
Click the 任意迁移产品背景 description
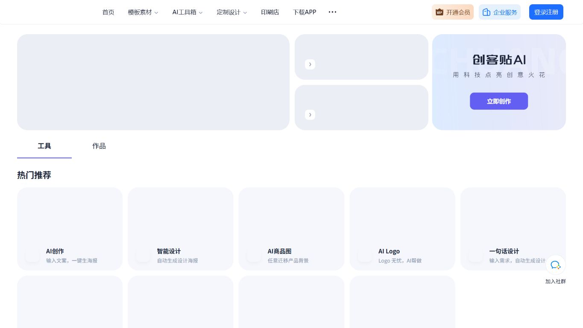point(288,261)
